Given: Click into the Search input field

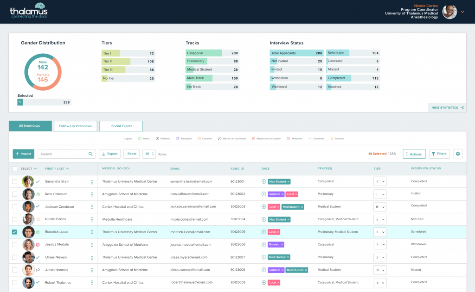Looking at the screenshot, I should click(x=62, y=154).
